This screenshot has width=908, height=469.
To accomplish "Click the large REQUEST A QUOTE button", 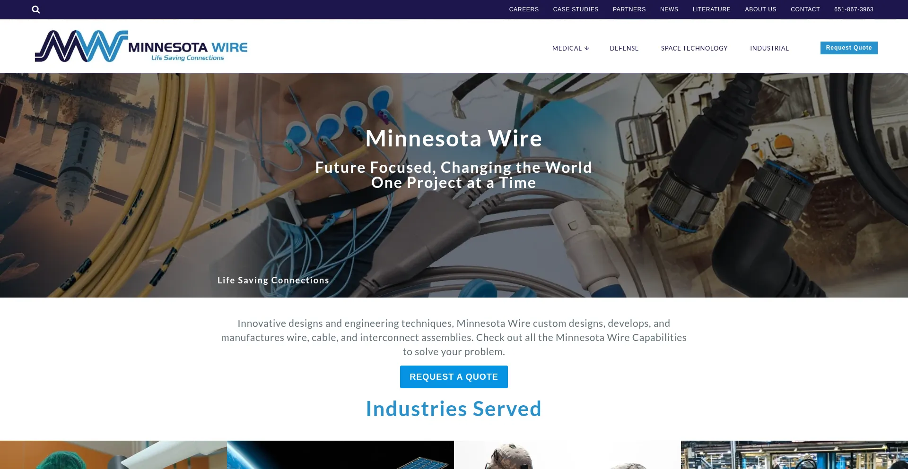I will click(x=454, y=377).
